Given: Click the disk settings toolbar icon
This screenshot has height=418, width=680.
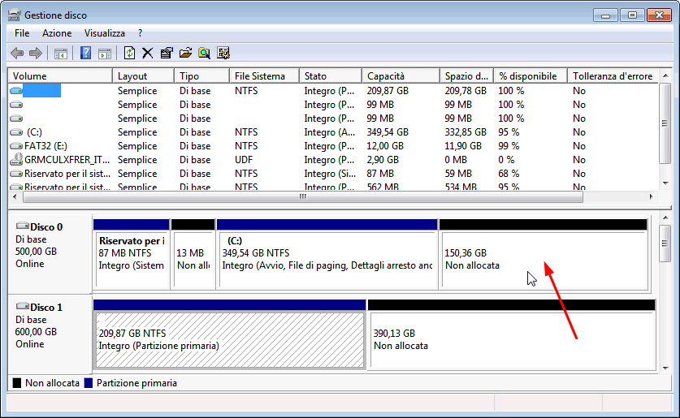Looking at the screenshot, I should click(223, 54).
